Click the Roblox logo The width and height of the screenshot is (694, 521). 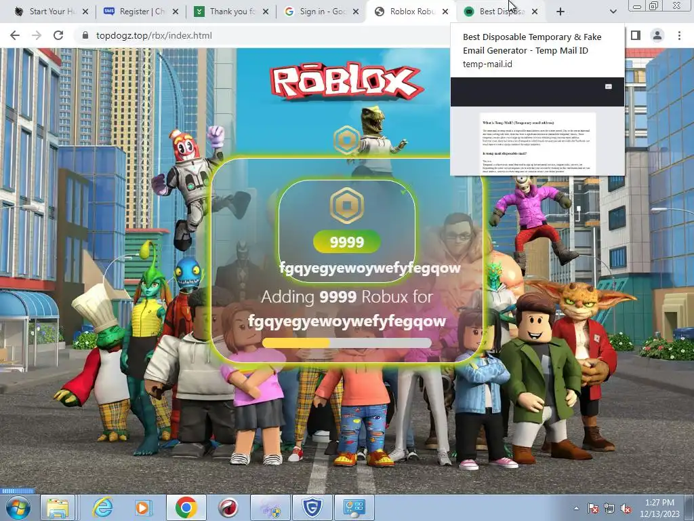click(346, 81)
